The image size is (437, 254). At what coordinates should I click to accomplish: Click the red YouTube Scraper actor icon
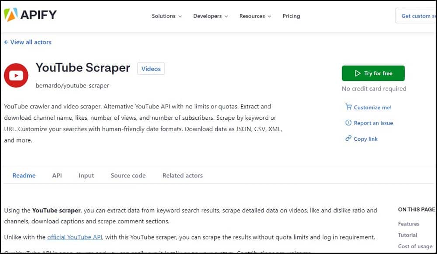pos(16,75)
